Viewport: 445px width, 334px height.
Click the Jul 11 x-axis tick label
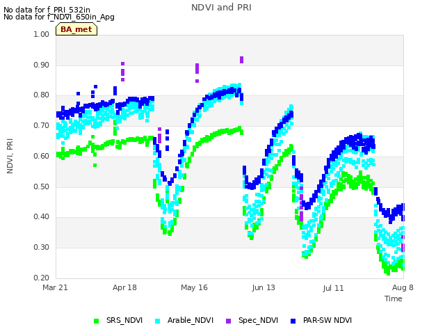(x=333, y=288)
